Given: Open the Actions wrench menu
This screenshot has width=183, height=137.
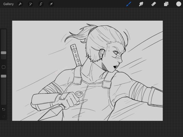Looking at the screenshot, I should 20,4.
